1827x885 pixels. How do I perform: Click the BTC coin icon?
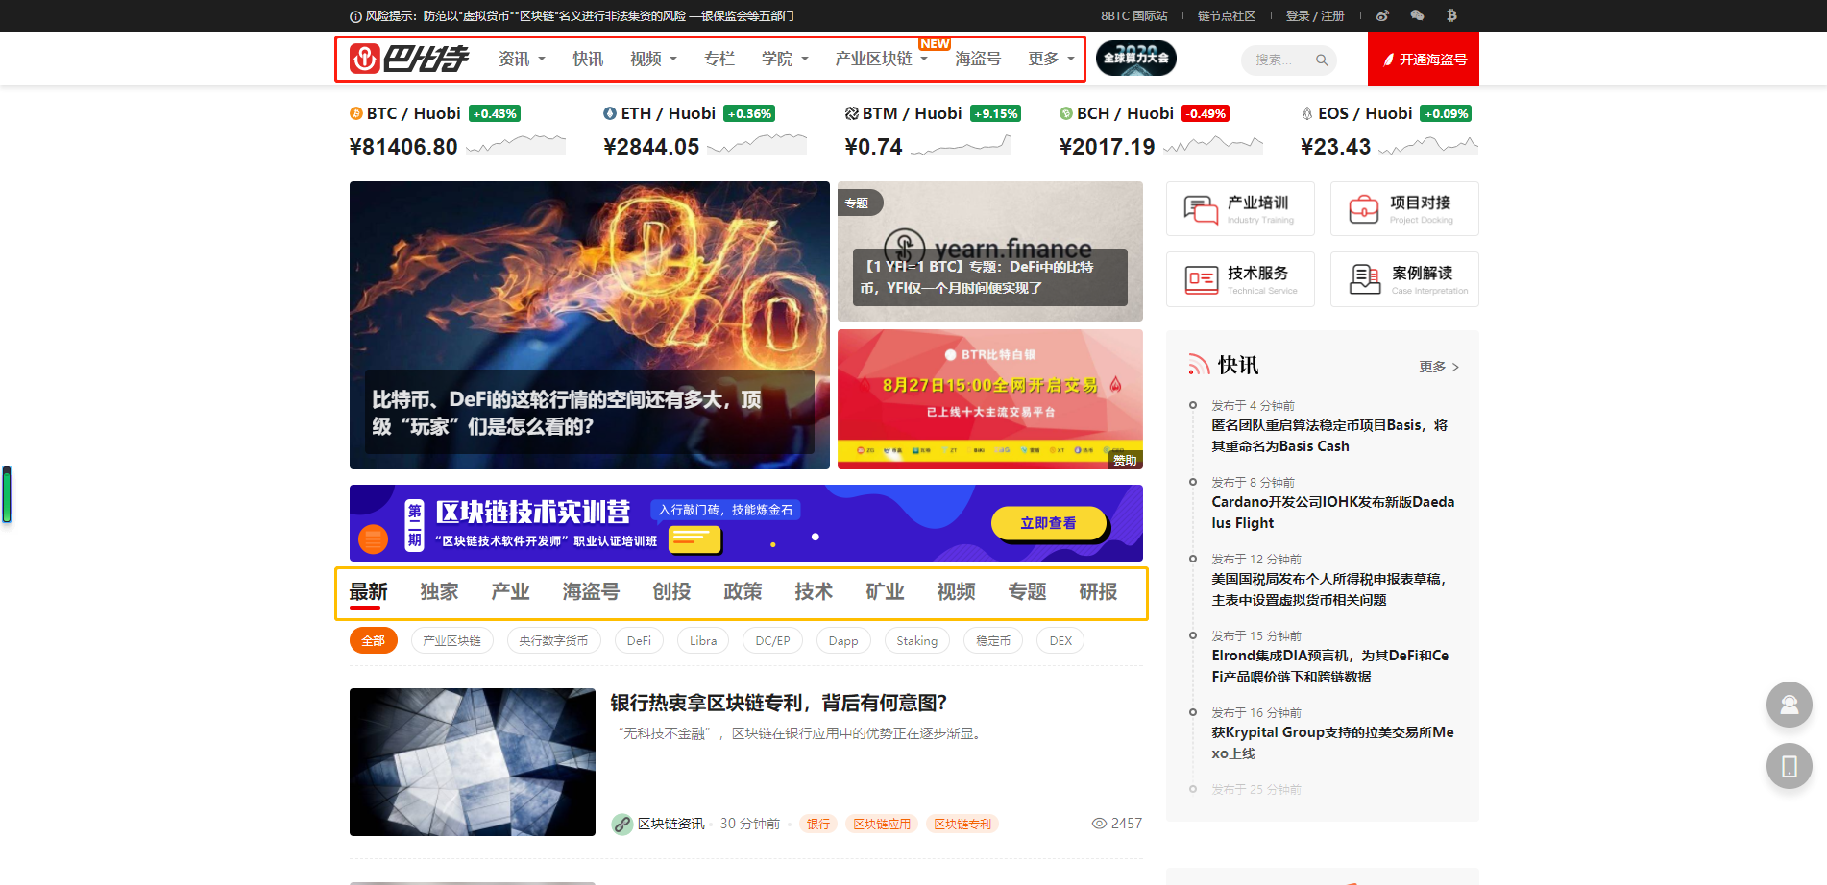pyautogui.click(x=355, y=113)
